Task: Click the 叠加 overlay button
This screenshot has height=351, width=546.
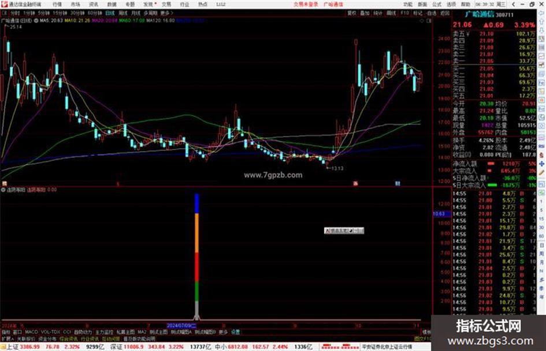Action: [x=365, y=13]
